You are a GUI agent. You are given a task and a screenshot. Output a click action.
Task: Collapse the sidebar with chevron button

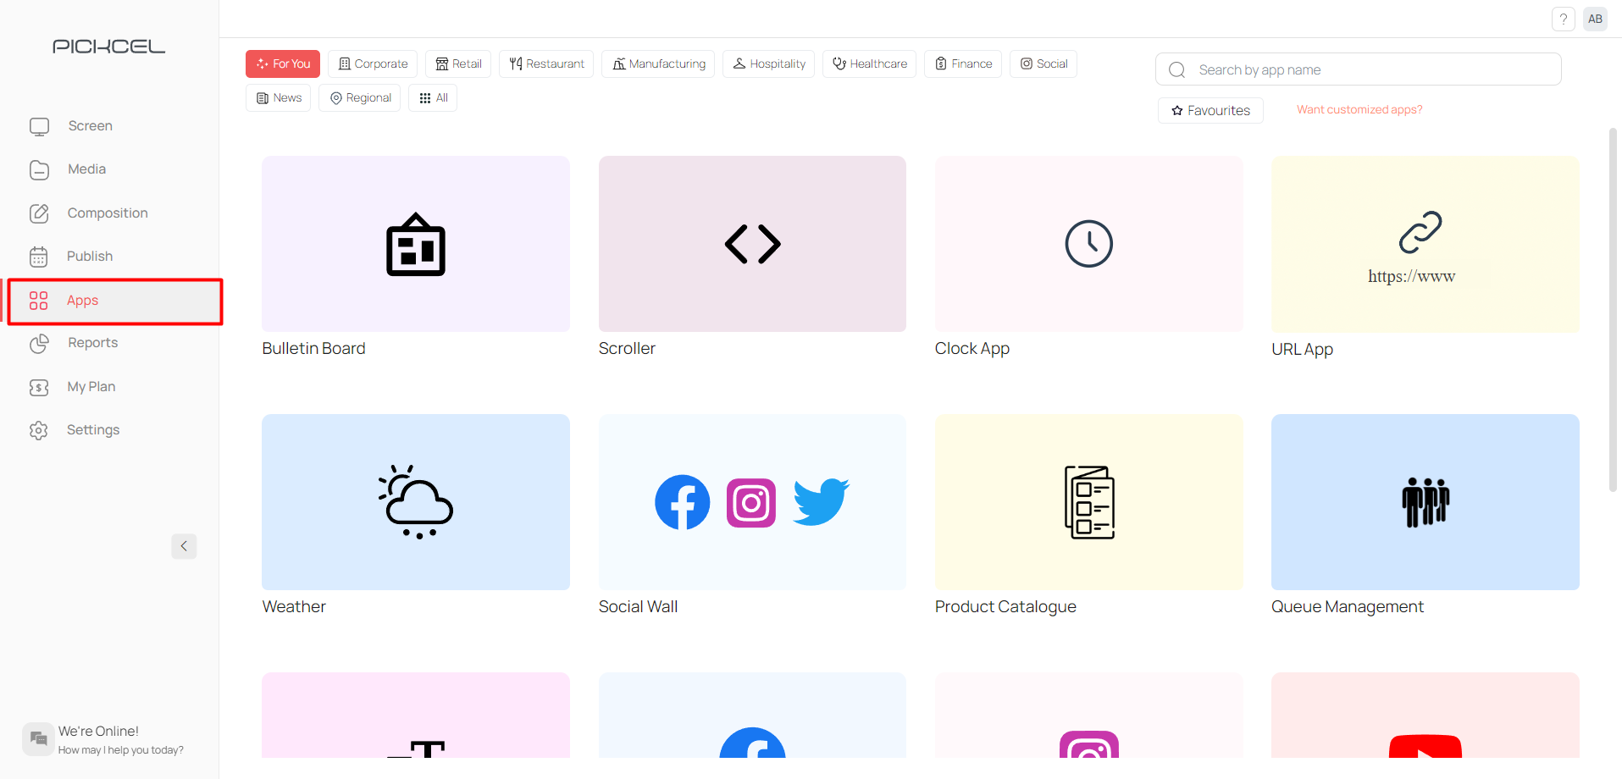184,546
